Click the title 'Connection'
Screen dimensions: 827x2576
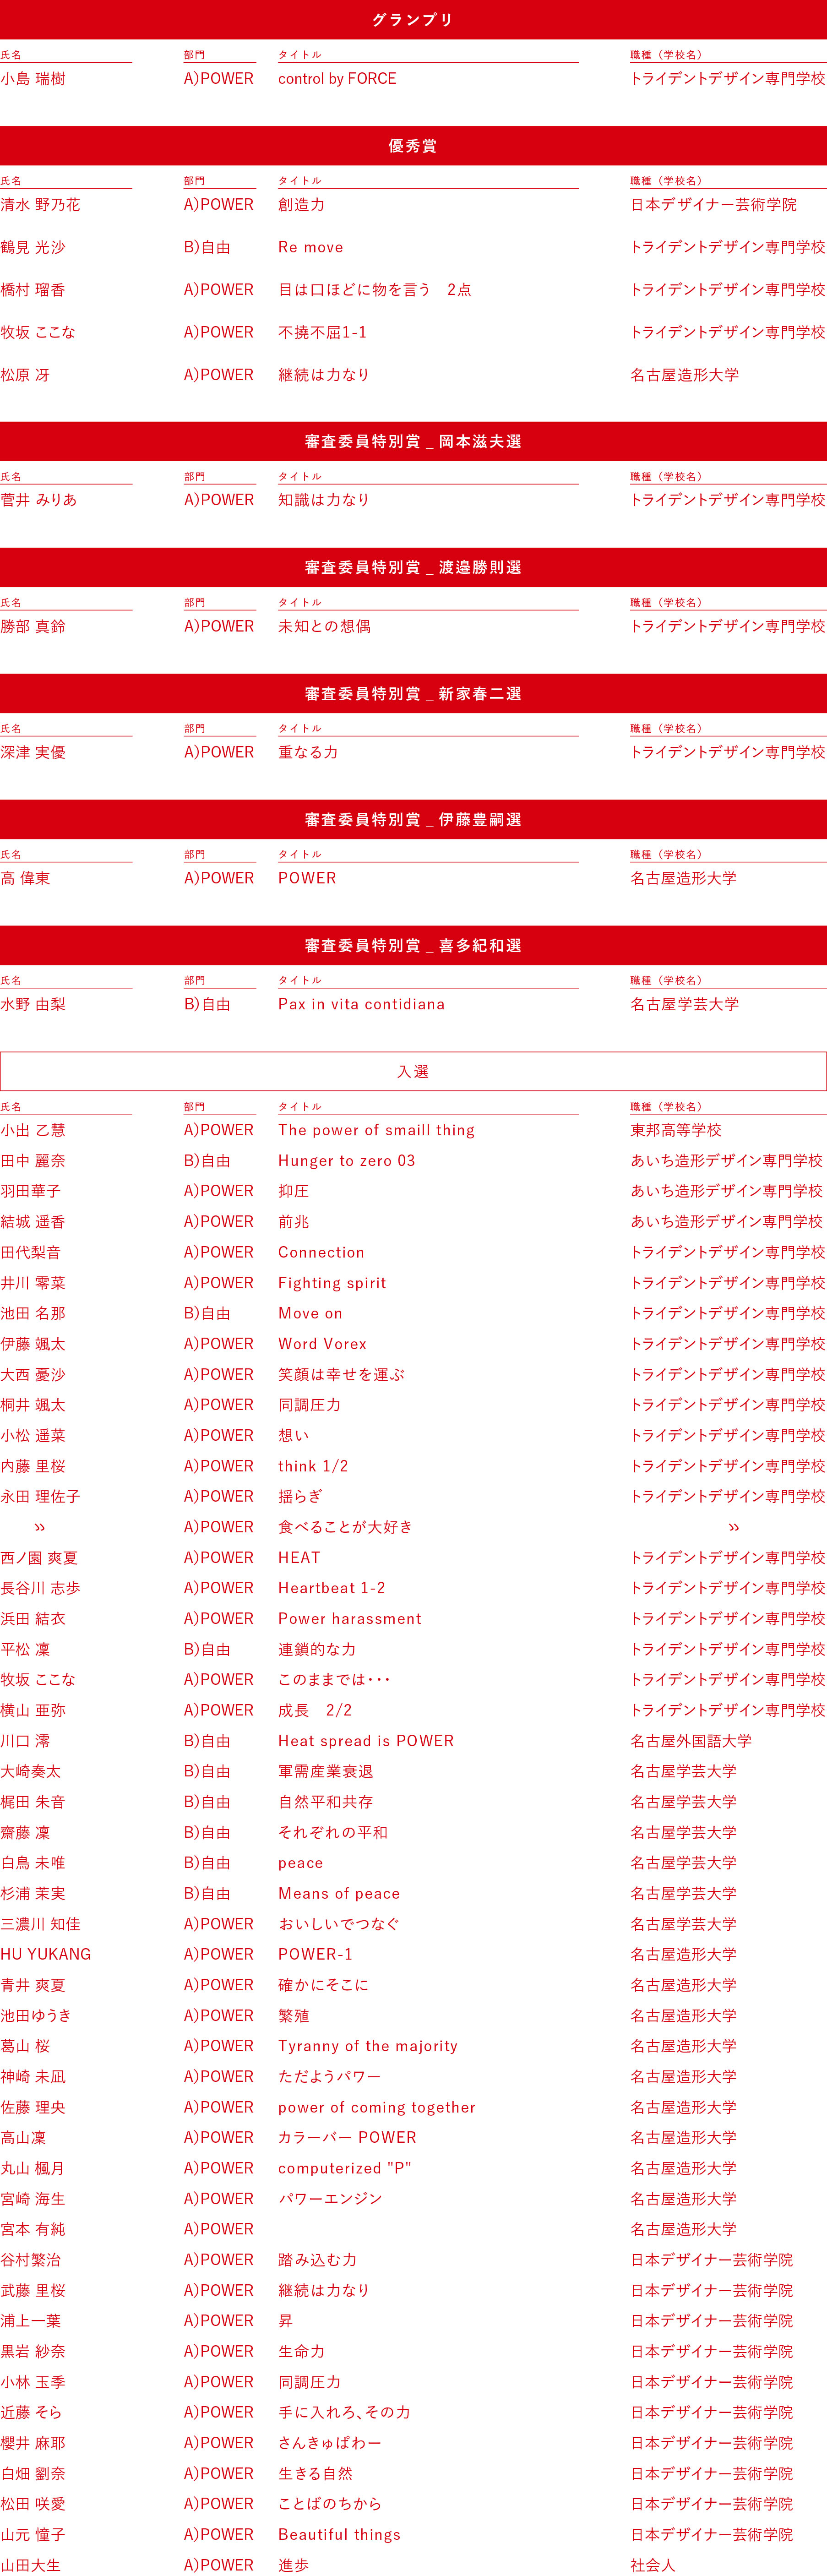[321, 1252]
